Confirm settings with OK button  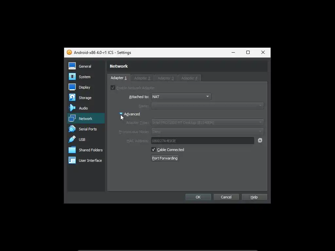[x=198, y=197]
